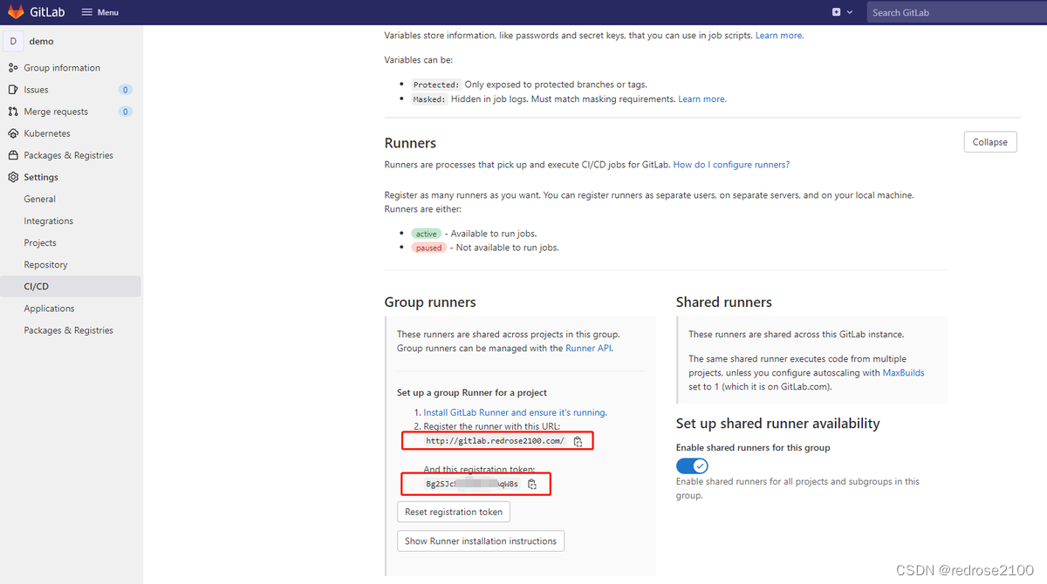The width and height of the screenshot is (1047, 584).
Task: Open the Menu in the top bar
Action: 99,12
